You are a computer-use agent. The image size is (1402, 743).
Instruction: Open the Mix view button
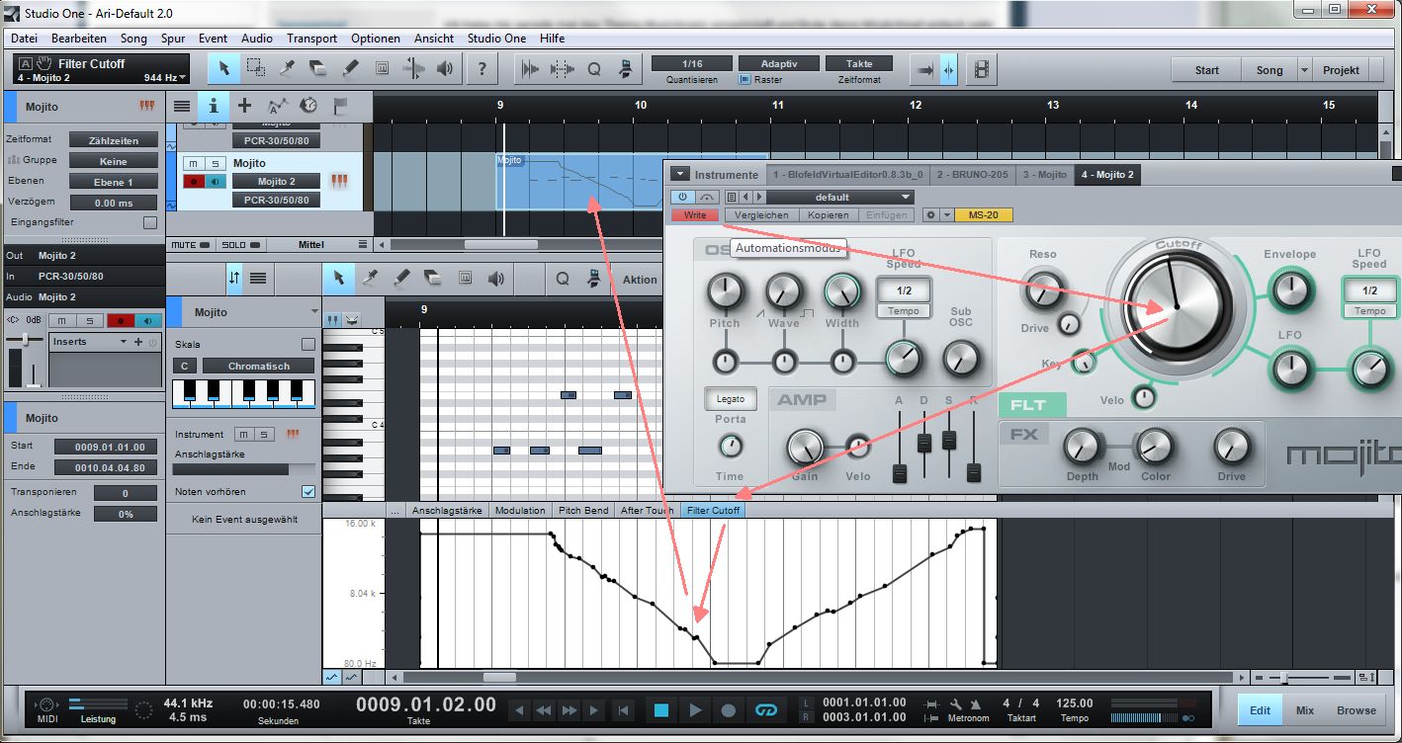(x=1305, y=709)
